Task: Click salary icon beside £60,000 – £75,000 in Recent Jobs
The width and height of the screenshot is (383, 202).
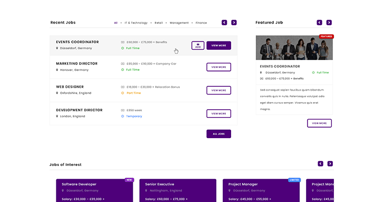Action: tap(122, 42)
